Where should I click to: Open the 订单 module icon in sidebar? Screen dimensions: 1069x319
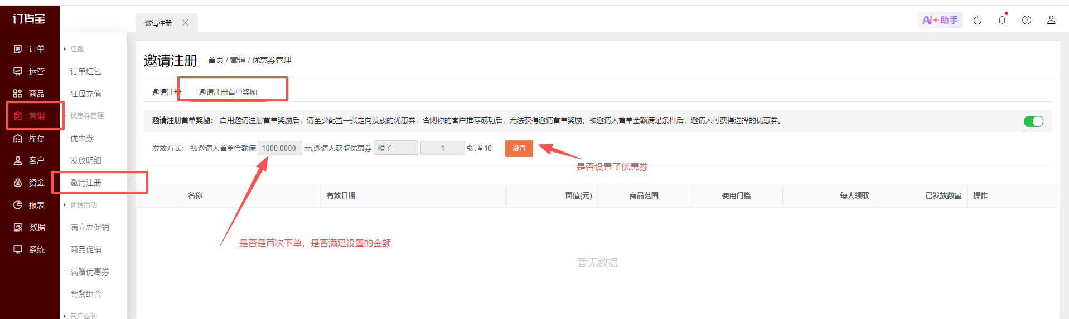pyautogui.click(x=18, y=49)
